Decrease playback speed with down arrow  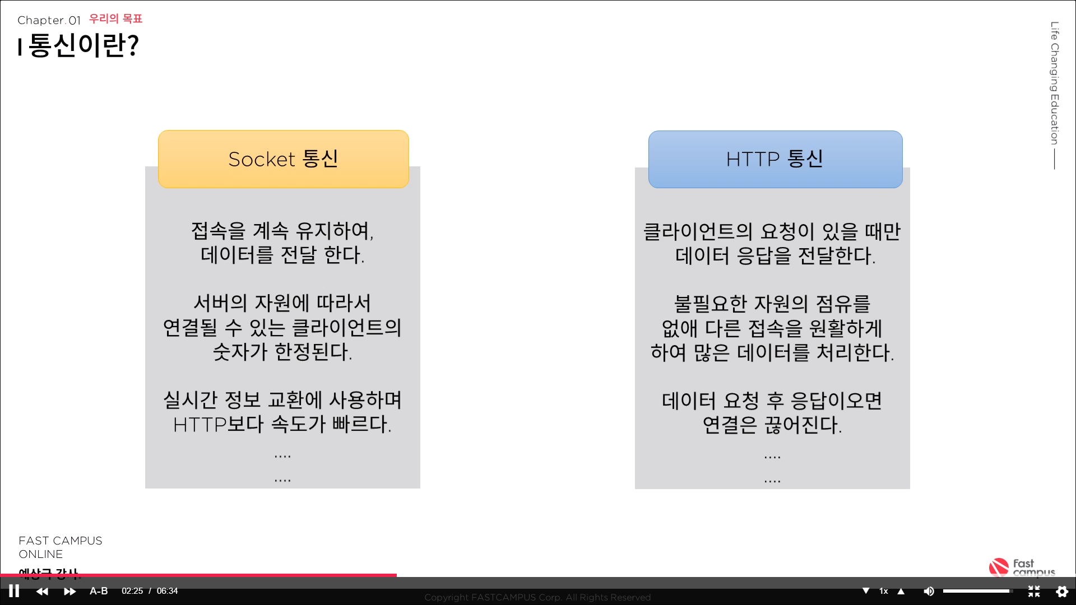click(x=865, y=591)
